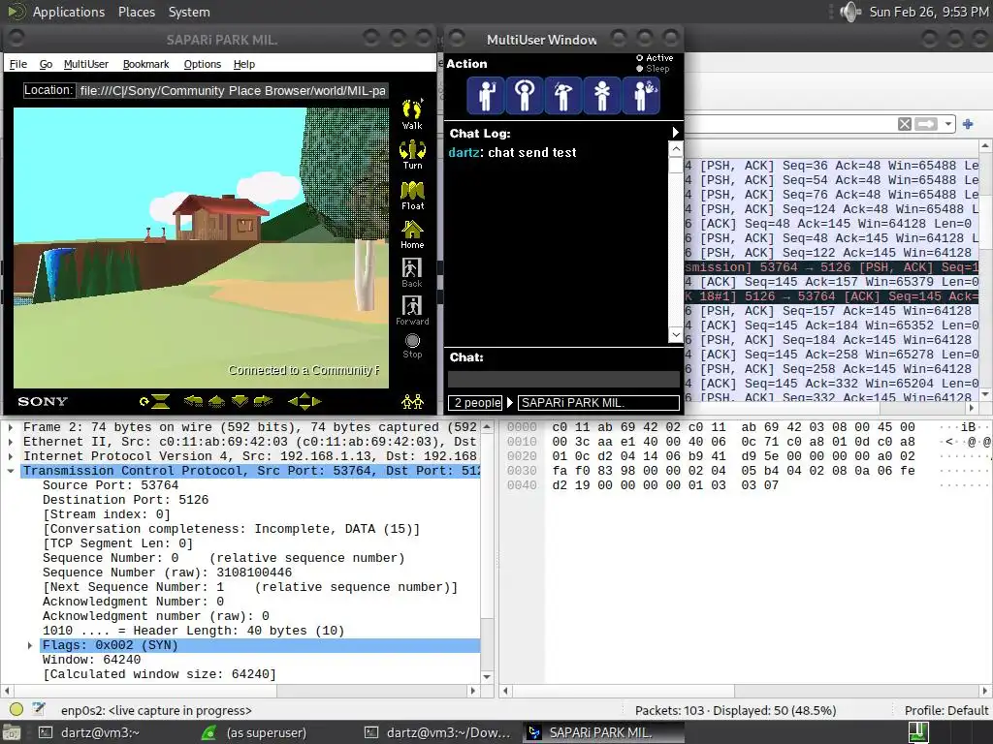Click the capture status indicator in status bar
The image size is (993, 744).
click(x=16, y=709)
